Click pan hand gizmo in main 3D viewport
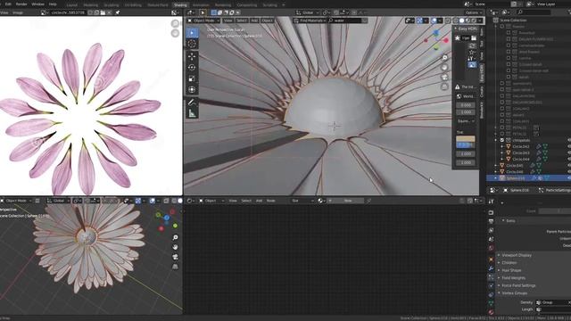Viewport: 571px width, 321px height. click(444, 68)
